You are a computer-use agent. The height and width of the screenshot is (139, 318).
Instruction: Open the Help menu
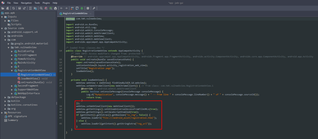click(55, 3)
